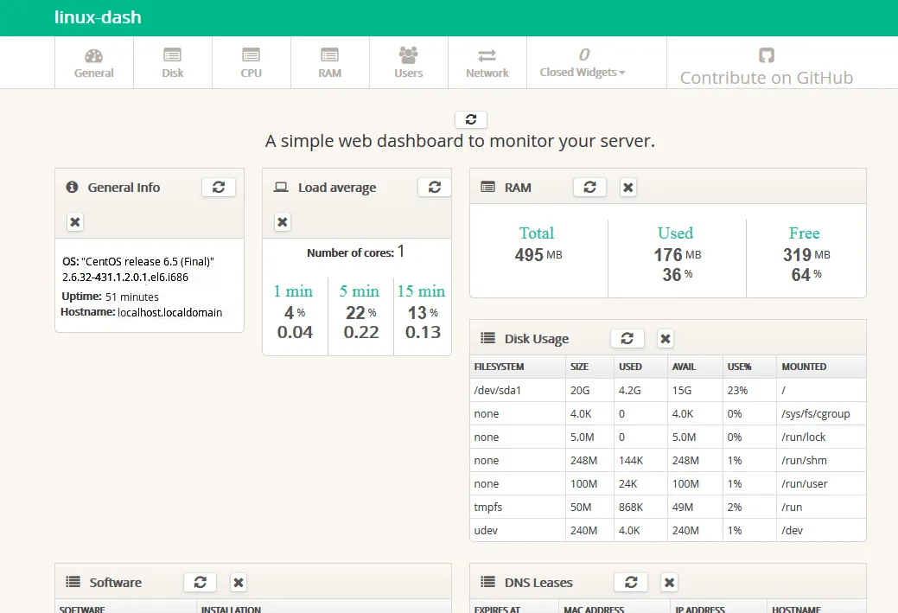The width and height of the screenshot is (898, 613).
Task: Open the Closed Widgets dropdown
Action: 583,63
